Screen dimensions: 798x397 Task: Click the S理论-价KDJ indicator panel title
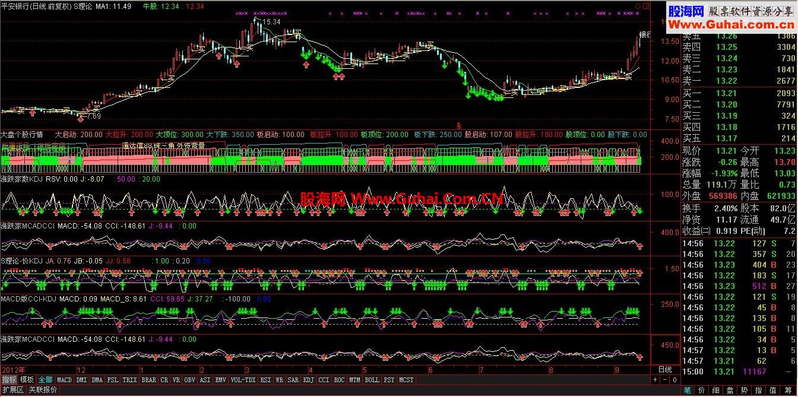click(x=21, y=261)
